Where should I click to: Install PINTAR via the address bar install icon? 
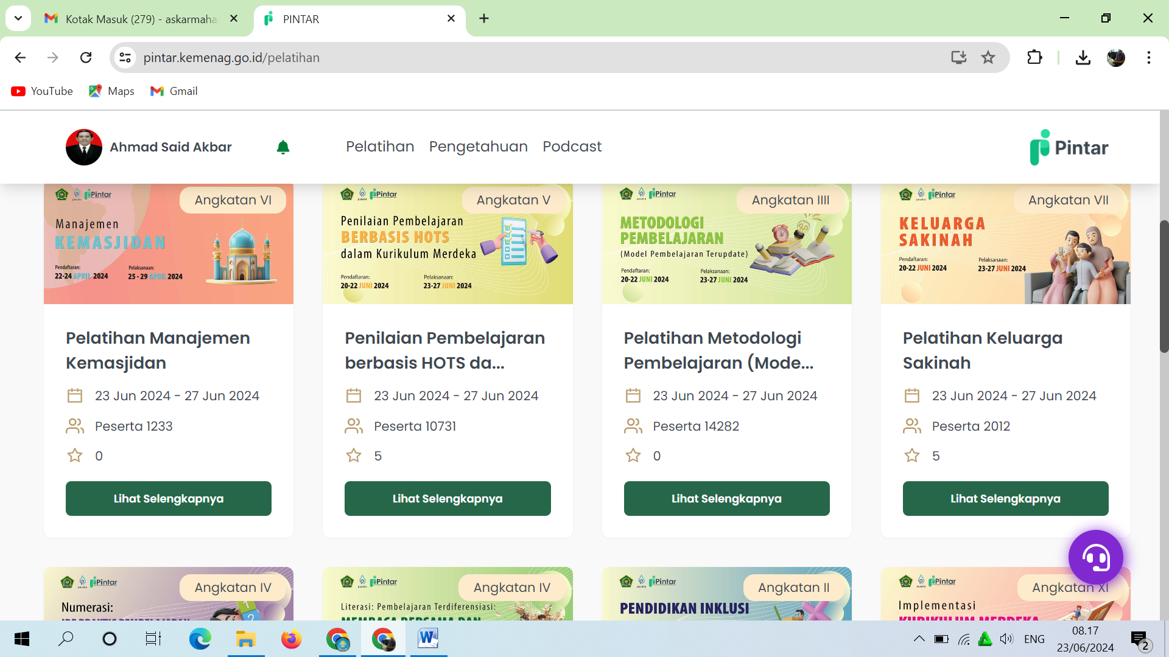coord(959,58)
